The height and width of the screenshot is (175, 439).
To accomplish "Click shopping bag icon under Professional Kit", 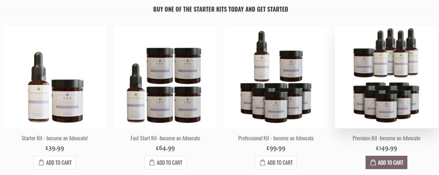I will click(263, 162).
